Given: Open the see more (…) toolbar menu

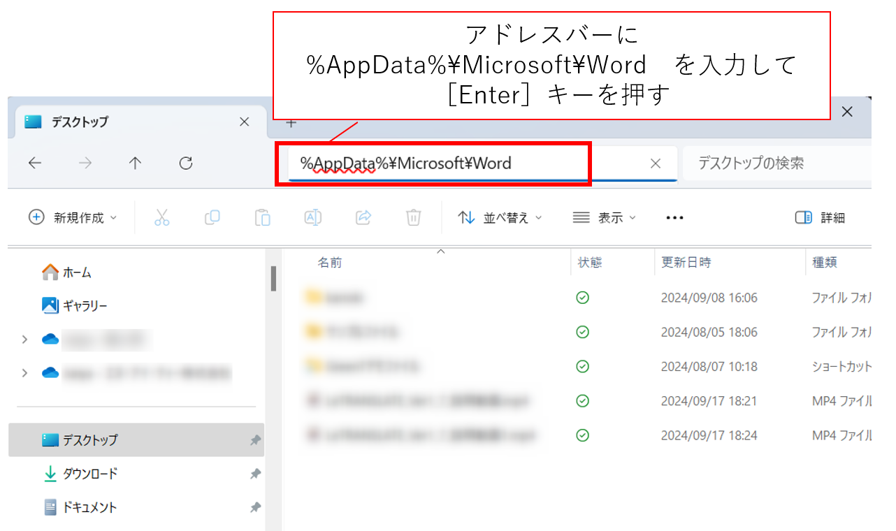Looking at the screenshot, I should point(674,218).
